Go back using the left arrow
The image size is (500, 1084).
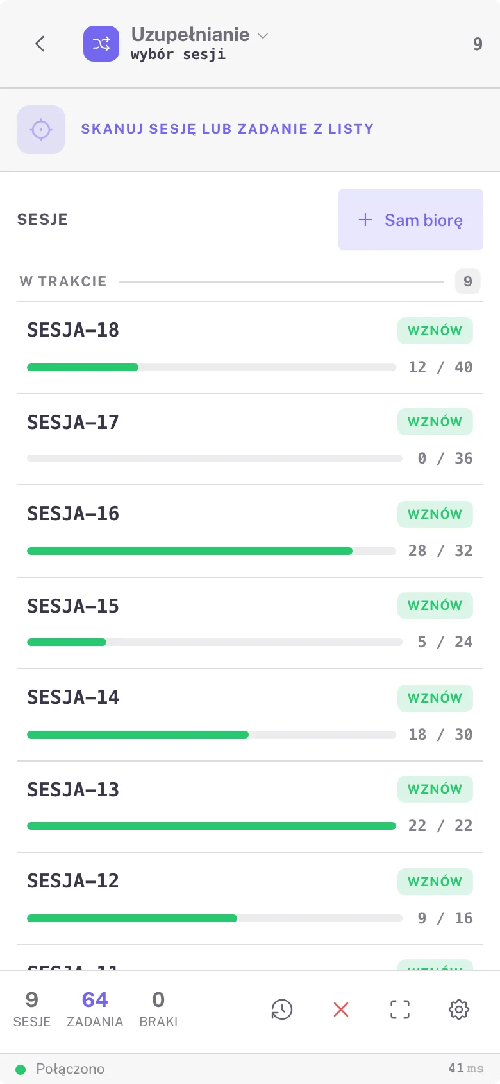point(40,44)
